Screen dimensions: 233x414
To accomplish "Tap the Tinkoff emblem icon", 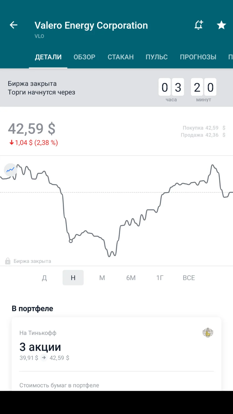I will pyautogui.click(x=208, y=333).
